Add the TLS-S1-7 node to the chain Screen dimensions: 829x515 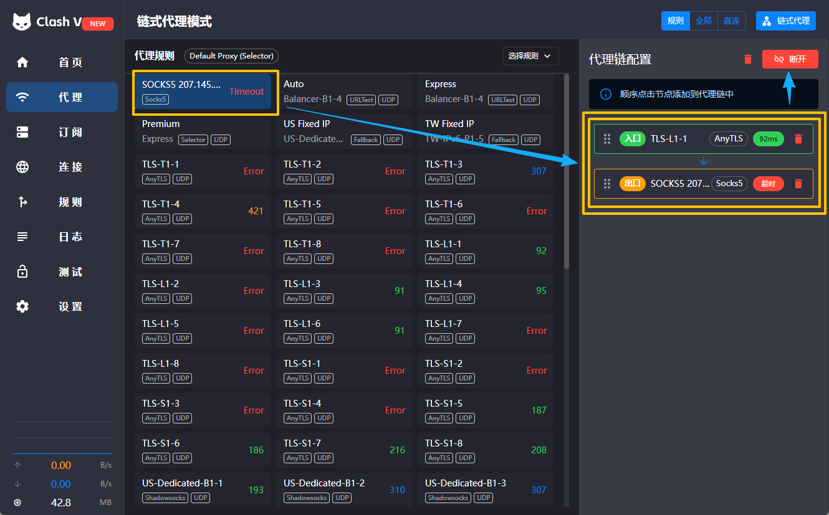344,450
